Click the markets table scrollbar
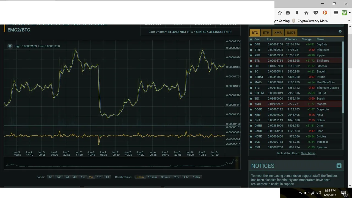Viewport: 352px width, 198px height. point(343,77)
